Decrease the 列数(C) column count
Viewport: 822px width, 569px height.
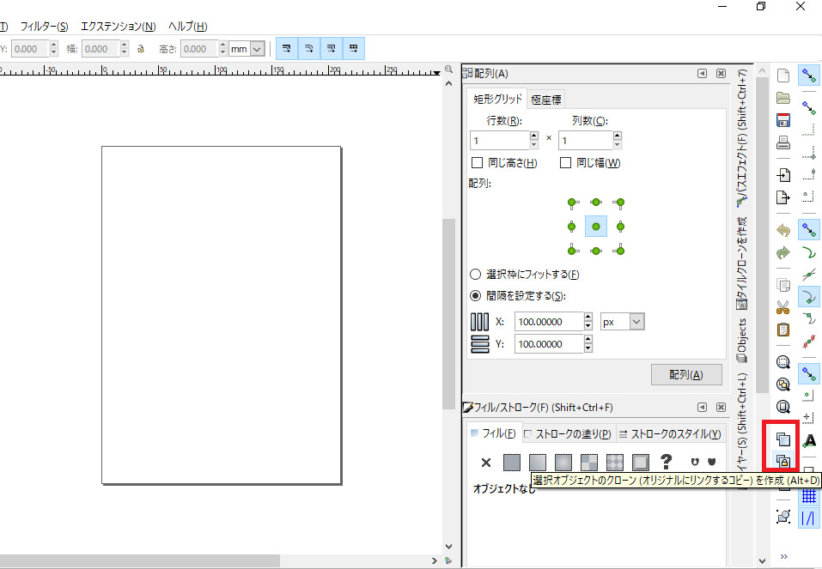point(617,144)
